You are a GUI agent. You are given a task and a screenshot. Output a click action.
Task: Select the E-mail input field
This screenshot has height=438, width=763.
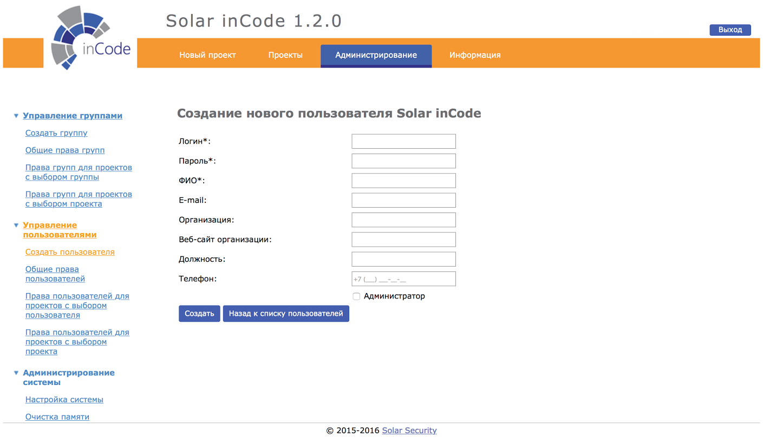click(403, 200)
